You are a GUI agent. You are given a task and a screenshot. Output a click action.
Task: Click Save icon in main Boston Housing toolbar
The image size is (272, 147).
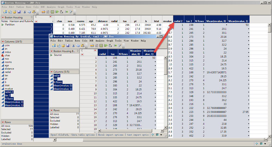[x=19, y=12]
